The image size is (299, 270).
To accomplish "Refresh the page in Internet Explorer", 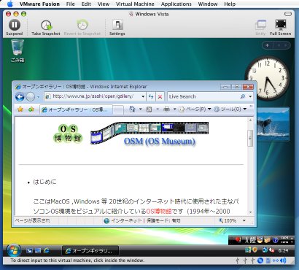I will coord(151,96).
